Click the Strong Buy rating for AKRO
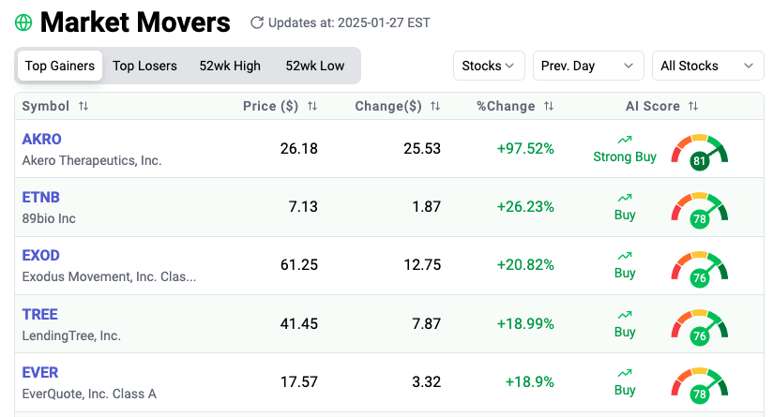The height and width of the screenshot is (417, 773). [625, 156]
